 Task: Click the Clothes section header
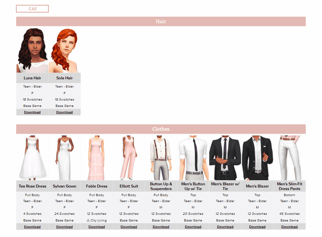(161, 129)
